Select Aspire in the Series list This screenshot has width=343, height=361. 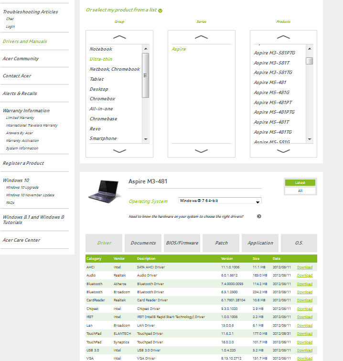pyautogui.click(x=179, y=49)
